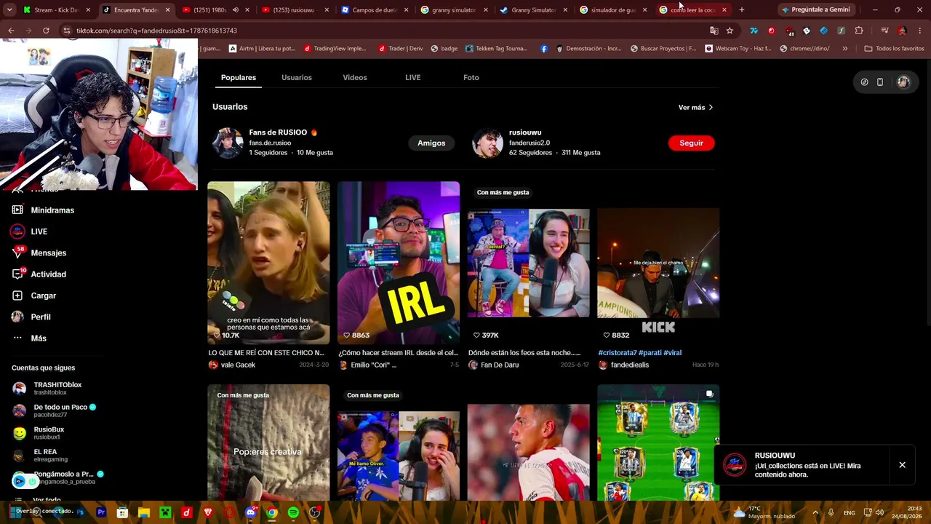Open volume control in system tray
Viewport: 931px width, 524px height.
(879, 512)
